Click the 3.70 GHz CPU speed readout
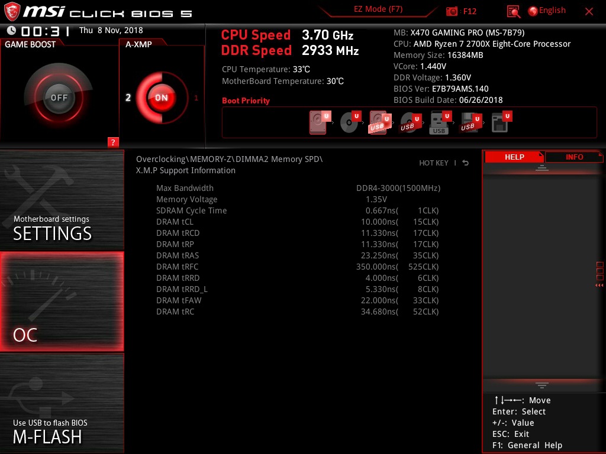Screen dimensions: 606x454 point(327,35)
